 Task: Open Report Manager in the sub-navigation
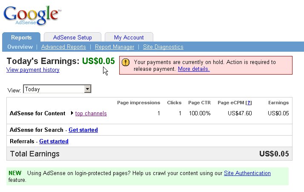click(114, 47)
